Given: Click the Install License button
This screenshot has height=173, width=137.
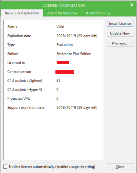Looking at the screenshot, I should click(x=120, y=24).
